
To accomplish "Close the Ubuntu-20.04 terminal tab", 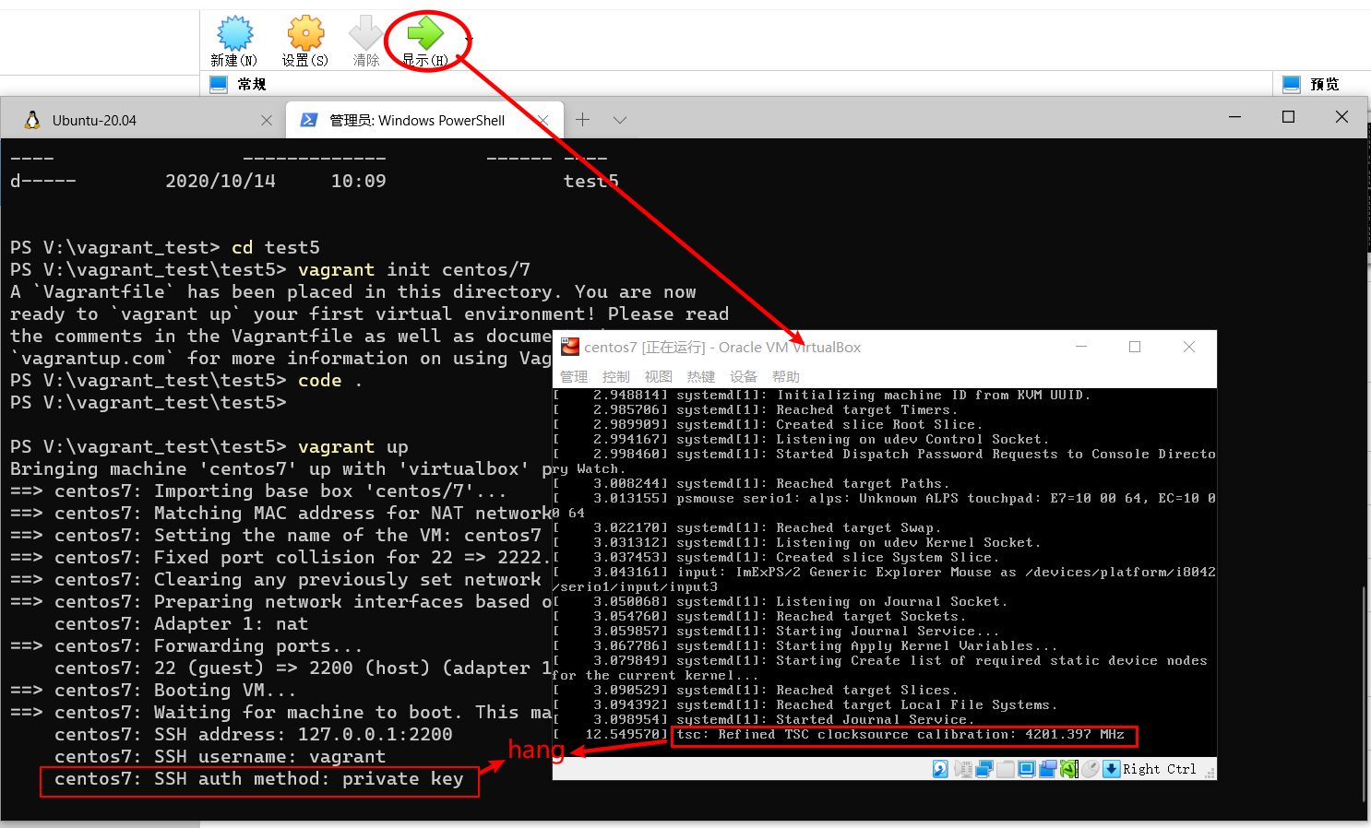I will tap(267, 120).
